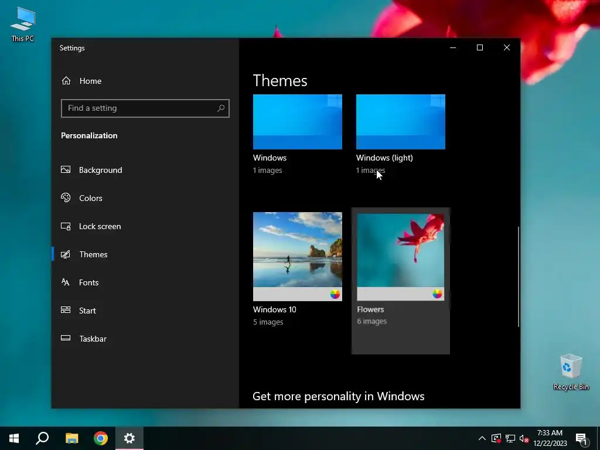Screen dimensions: 600x450
Task: Click the '5 images' text under Windows 10
Action: point(268,322)
